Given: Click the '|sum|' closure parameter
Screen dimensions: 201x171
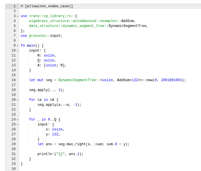Looking at the screenshot, I should tap(99, 144).
